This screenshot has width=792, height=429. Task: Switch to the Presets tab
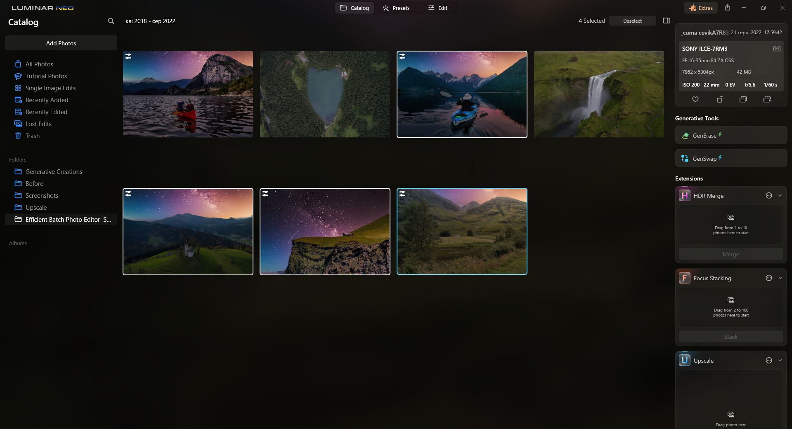[396, 8]
